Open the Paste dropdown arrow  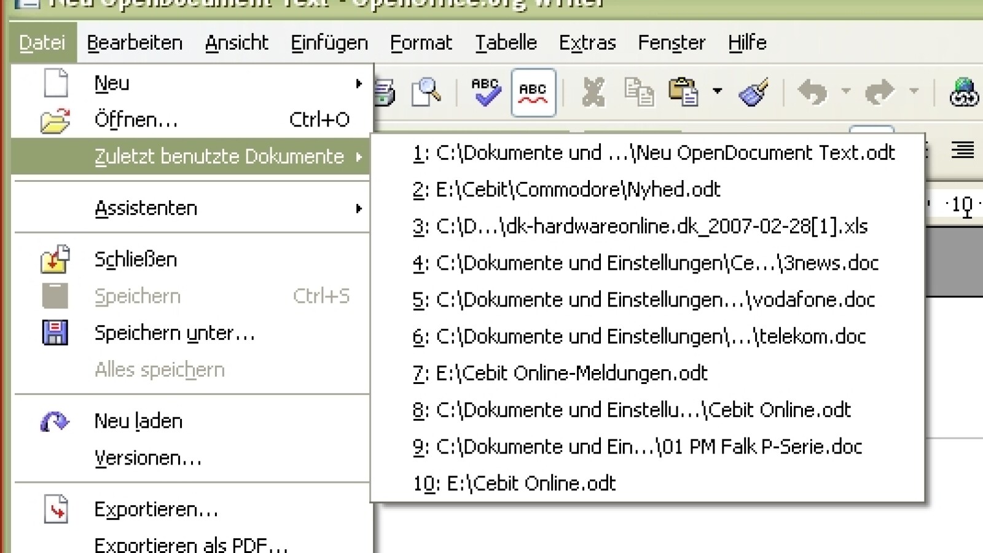(x=717, y=92)
